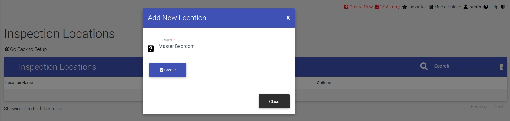The image size is (510, 121).
Task: Sort by Location Name column header
Action: pyautogui.click(x=19, y=82)
